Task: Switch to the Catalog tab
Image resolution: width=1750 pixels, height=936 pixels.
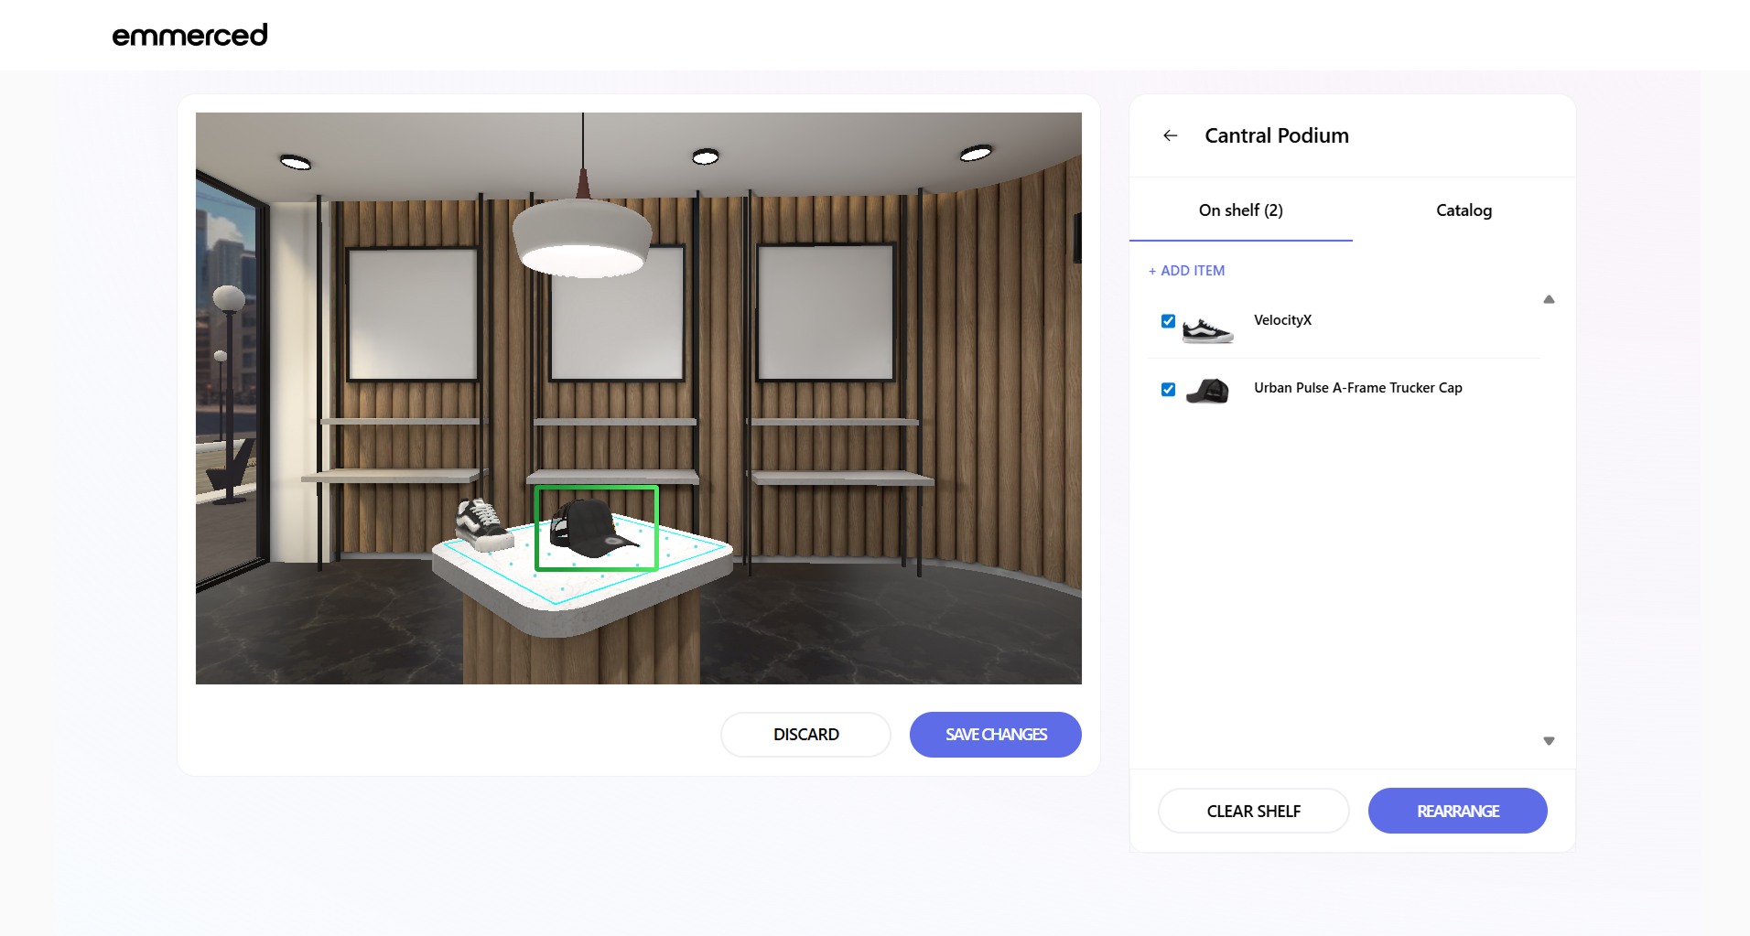Action: tap(1464, 210)
